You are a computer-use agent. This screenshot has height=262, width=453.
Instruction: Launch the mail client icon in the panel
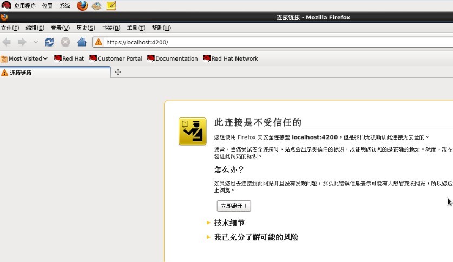(x=96, y=6)
